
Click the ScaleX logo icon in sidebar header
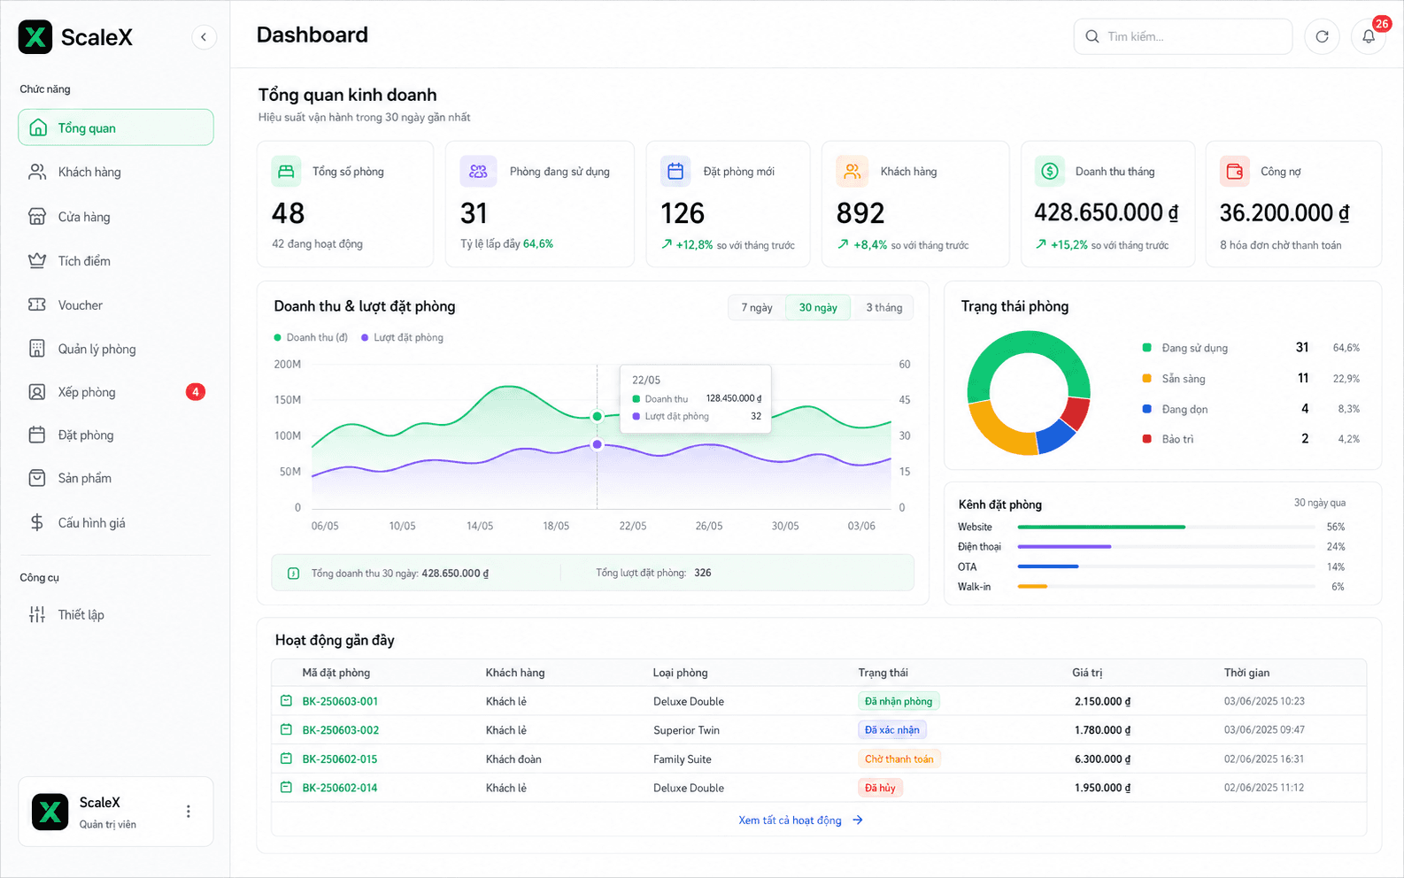(35, 37)
